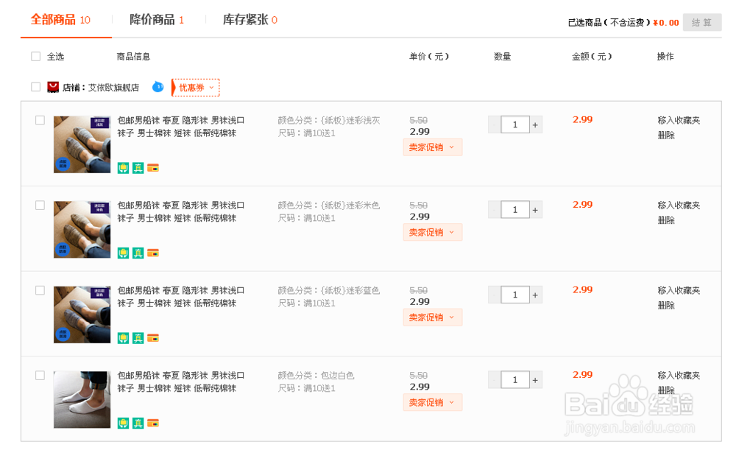Click the minus icon for the second item quantity
736x453 pixels.
pyautogui.click(x=495, y=210)
